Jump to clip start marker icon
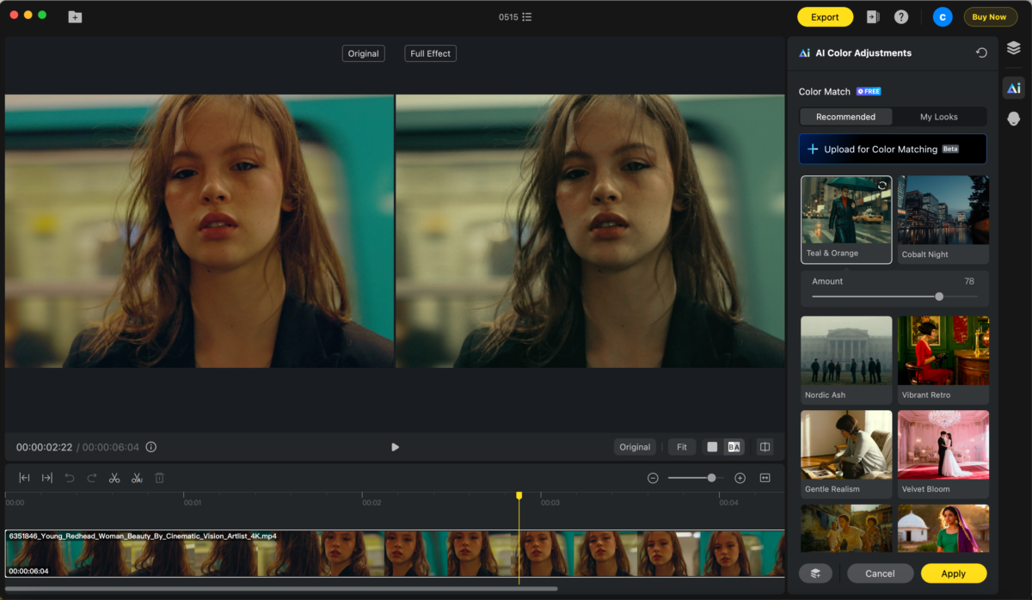This screenshot has width=1032, height=600. (25, 478)
